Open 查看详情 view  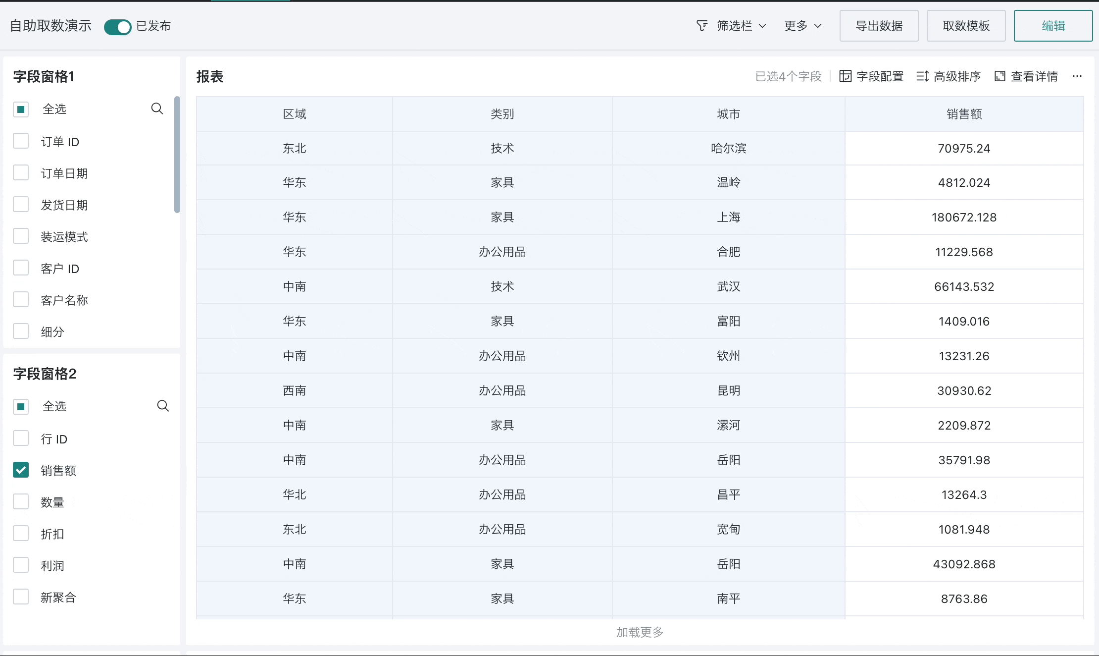1026,76
